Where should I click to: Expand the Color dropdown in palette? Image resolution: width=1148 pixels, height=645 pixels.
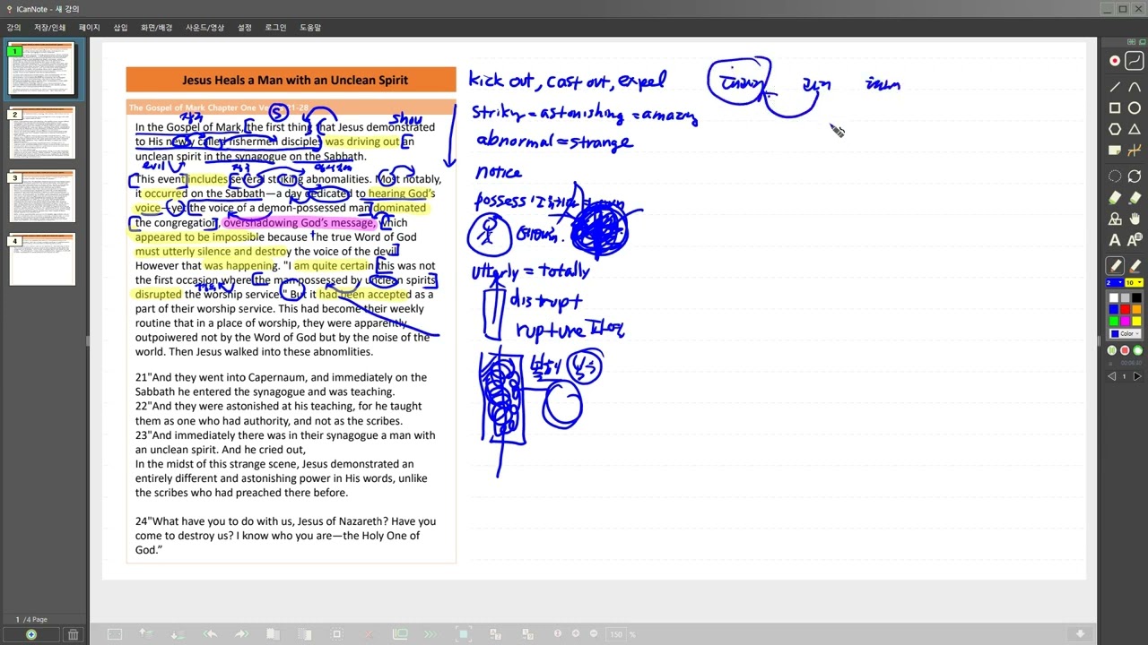tap(1125, 333)
